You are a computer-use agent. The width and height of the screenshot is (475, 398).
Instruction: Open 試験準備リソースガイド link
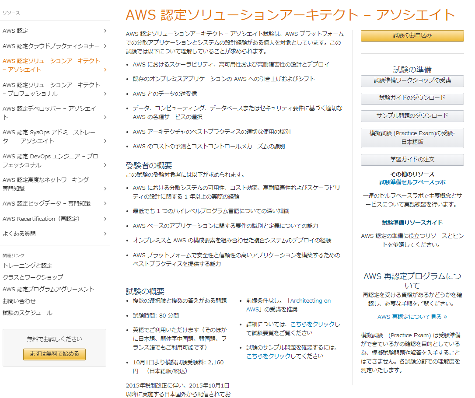click(412, 223)
